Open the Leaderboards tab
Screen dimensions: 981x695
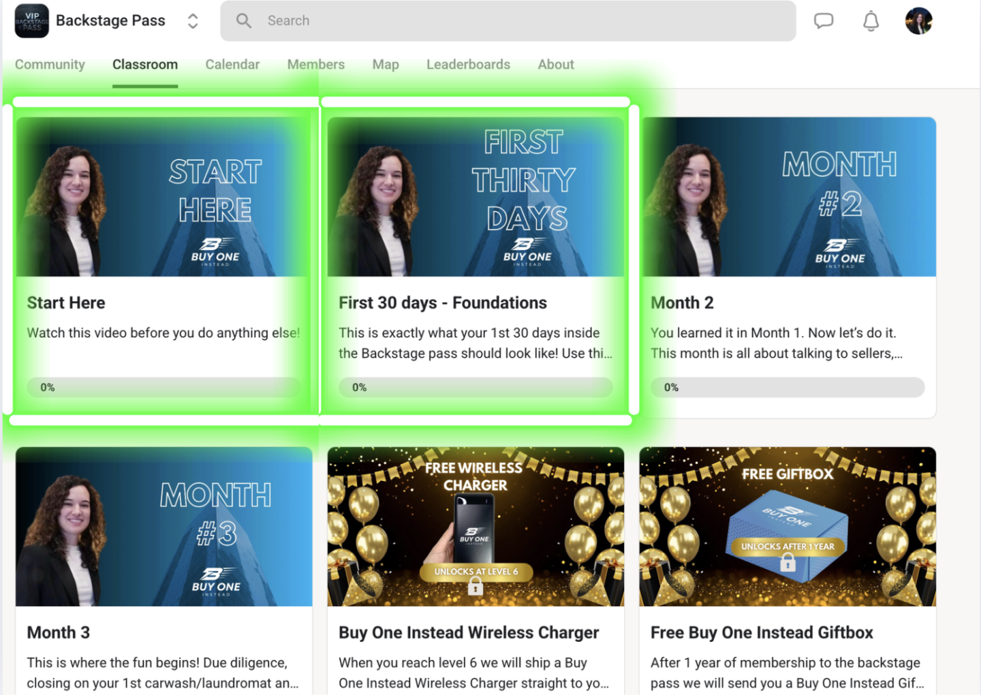[468, 64]
